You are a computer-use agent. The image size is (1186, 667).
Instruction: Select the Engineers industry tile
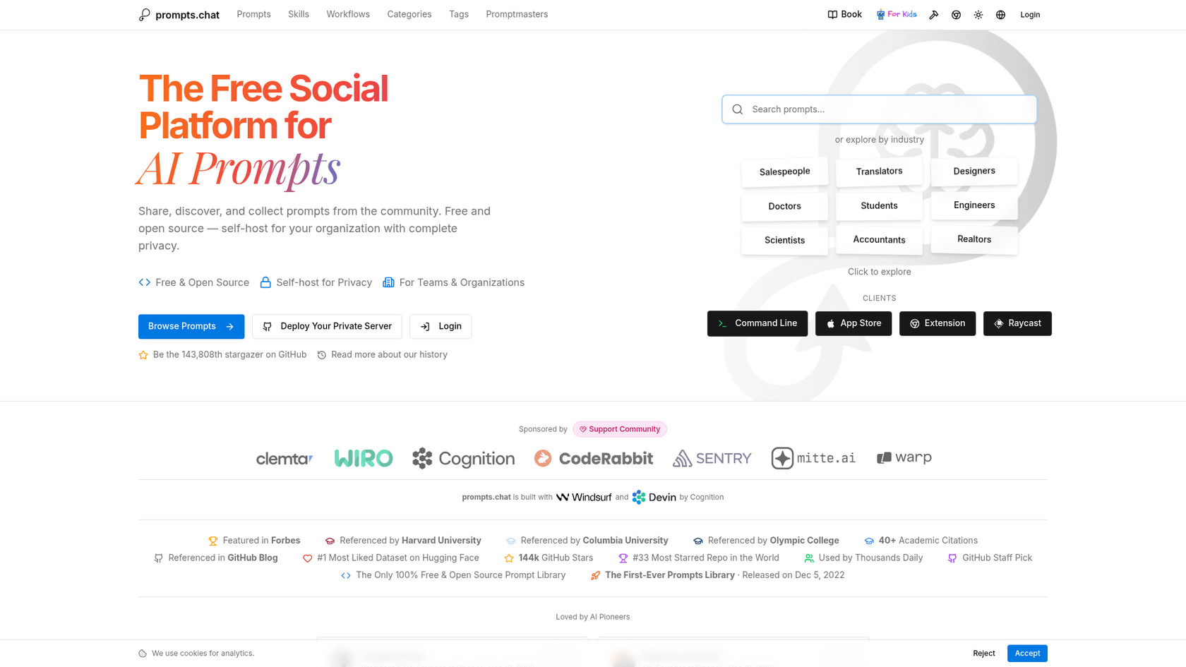coord(974,205)
